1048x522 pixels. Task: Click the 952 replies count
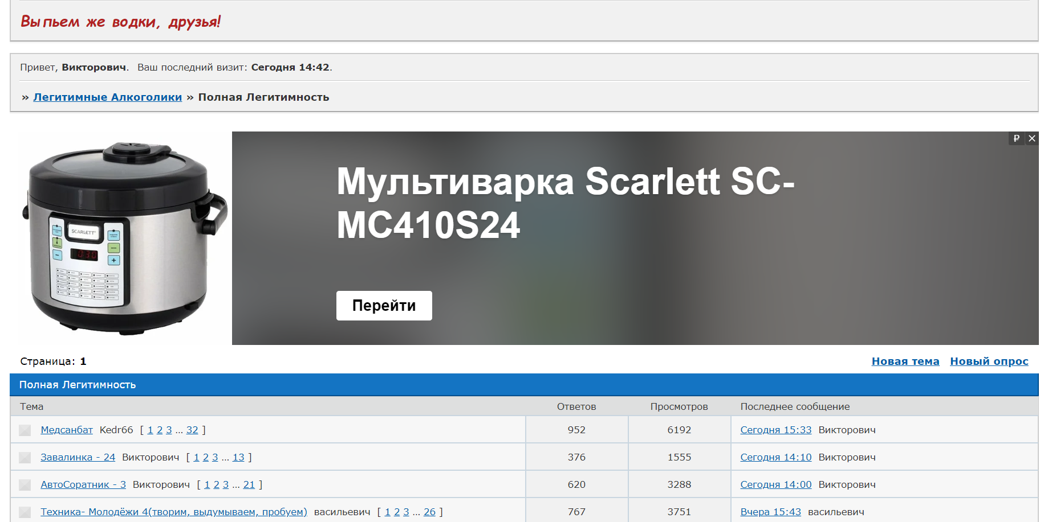point(576,430)
